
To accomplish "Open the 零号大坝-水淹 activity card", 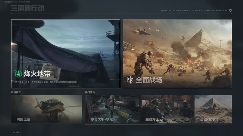I will (x=112, y=109).
